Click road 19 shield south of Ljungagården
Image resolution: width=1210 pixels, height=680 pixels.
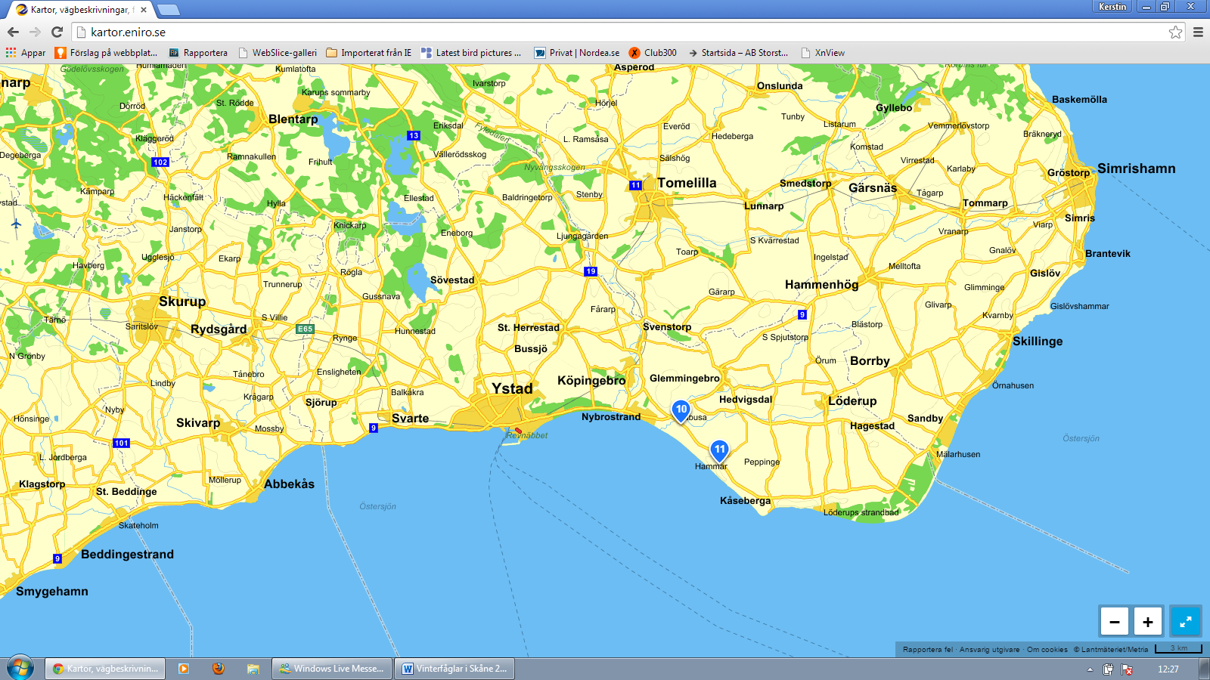[x=591, y=271]
